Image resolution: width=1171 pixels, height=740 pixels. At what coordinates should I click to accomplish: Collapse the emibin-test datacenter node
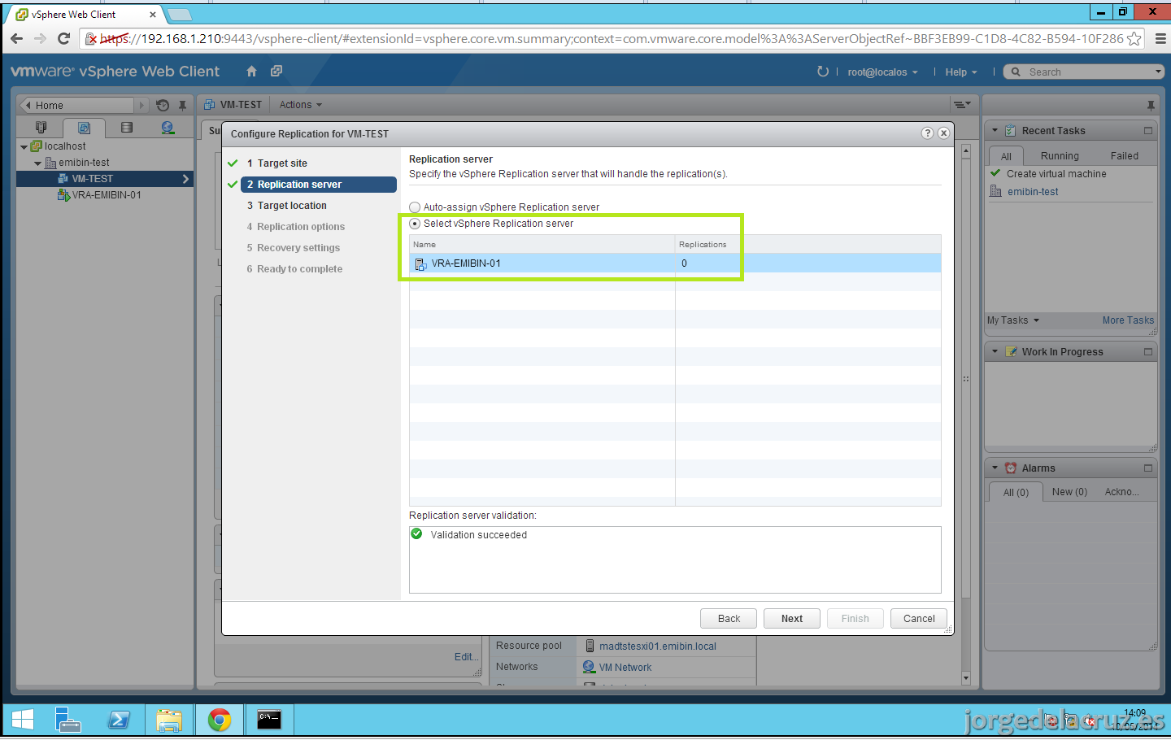[37, 163]
